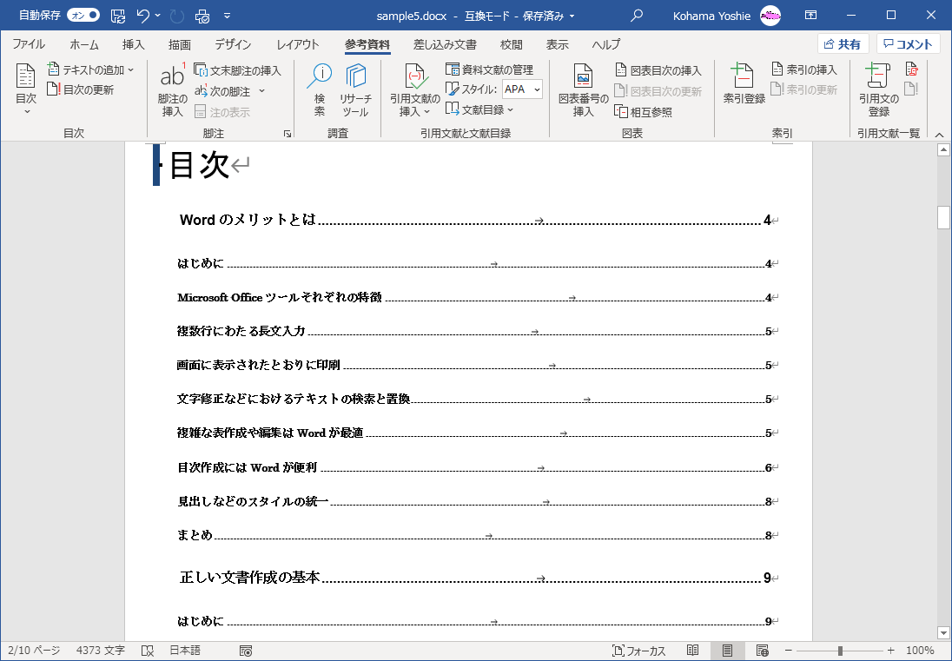Image resolution: width=952 pixels, height=661 pixels.
Task: Click TOC entry Microsoft Office ツールそれぞれの特徴
Action: pyautogui.click(x=280, y=297)
